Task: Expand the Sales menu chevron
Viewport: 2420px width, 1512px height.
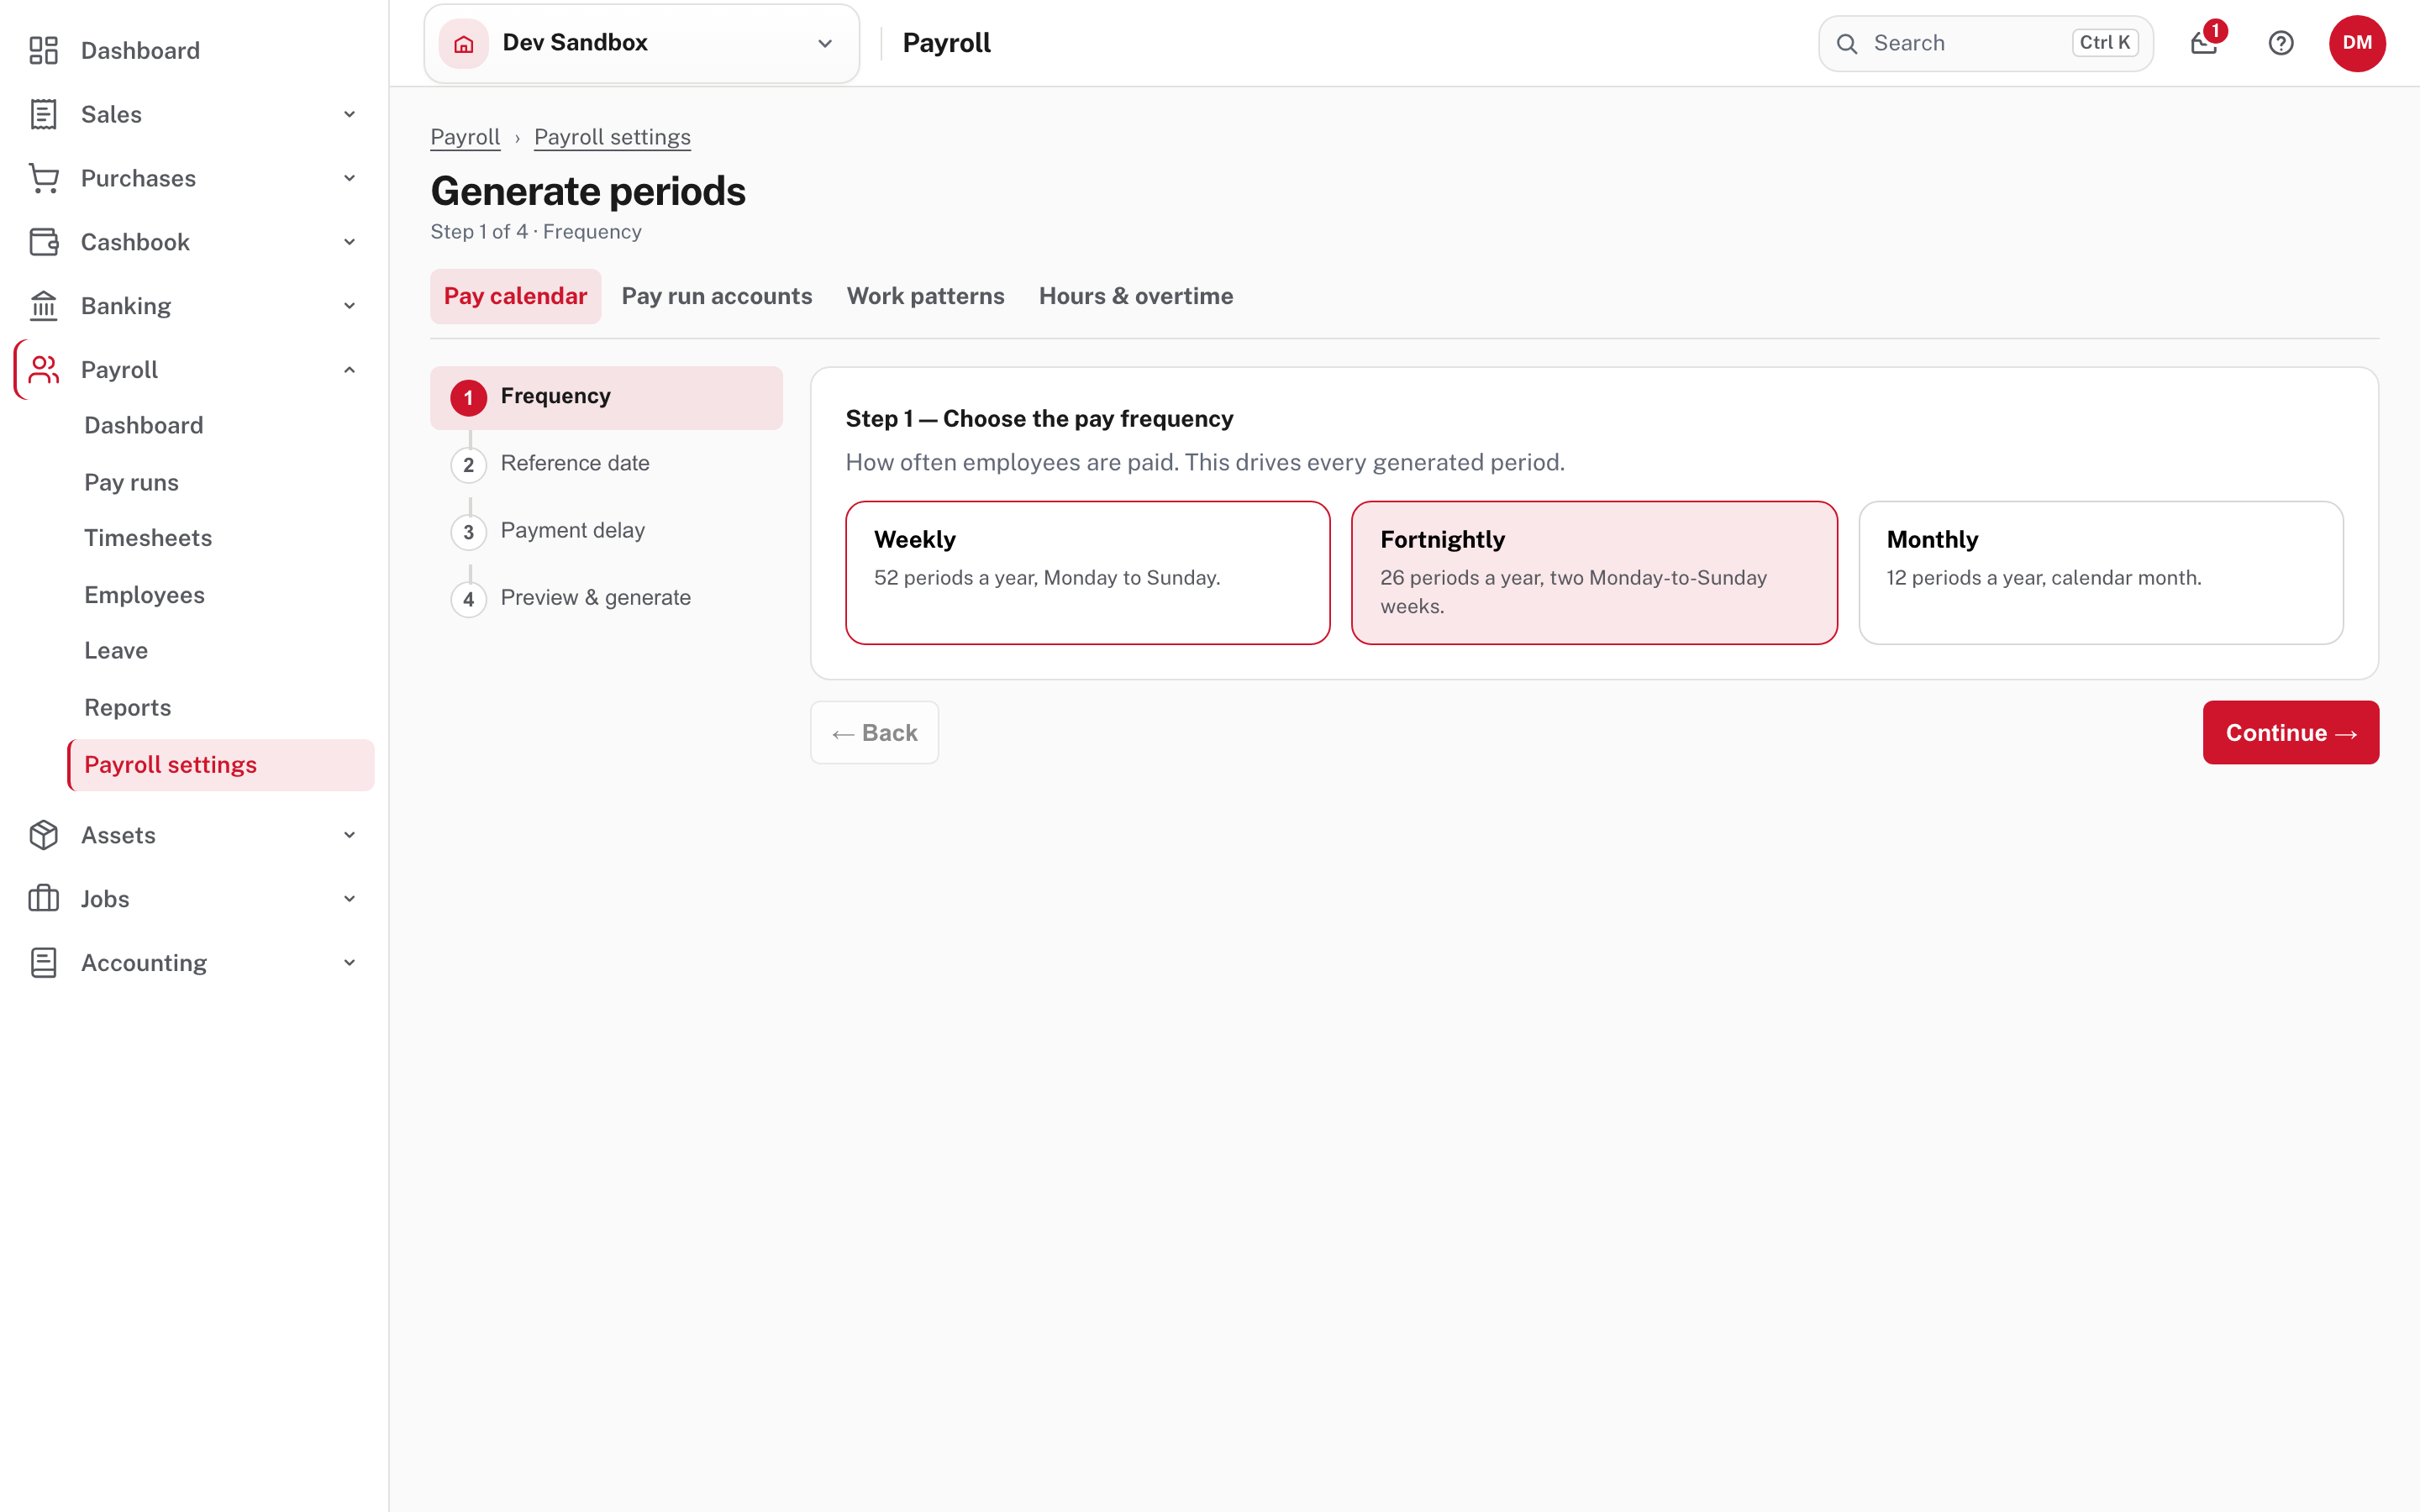Action: (x=349, y=114)
